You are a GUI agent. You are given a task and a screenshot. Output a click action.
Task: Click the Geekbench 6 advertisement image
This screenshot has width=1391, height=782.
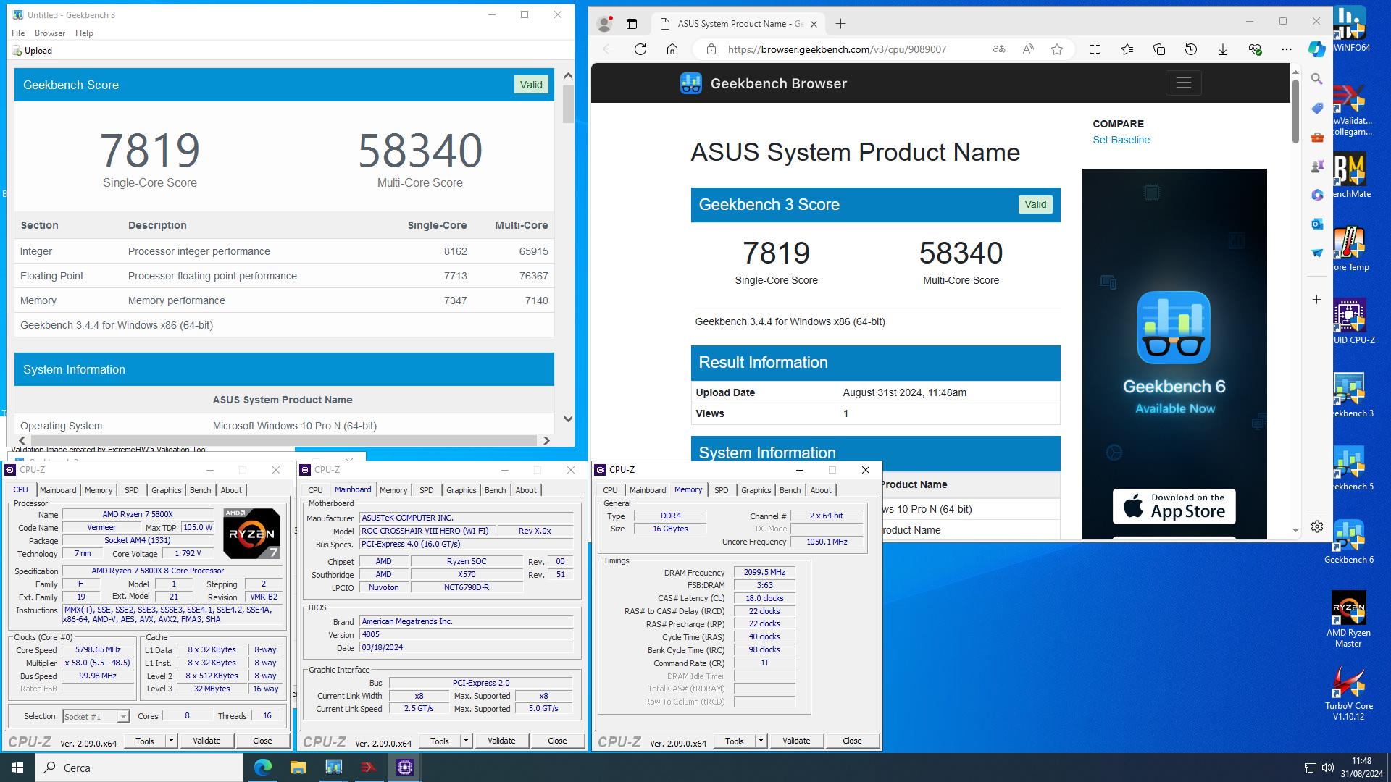[x=1174, y=354]
